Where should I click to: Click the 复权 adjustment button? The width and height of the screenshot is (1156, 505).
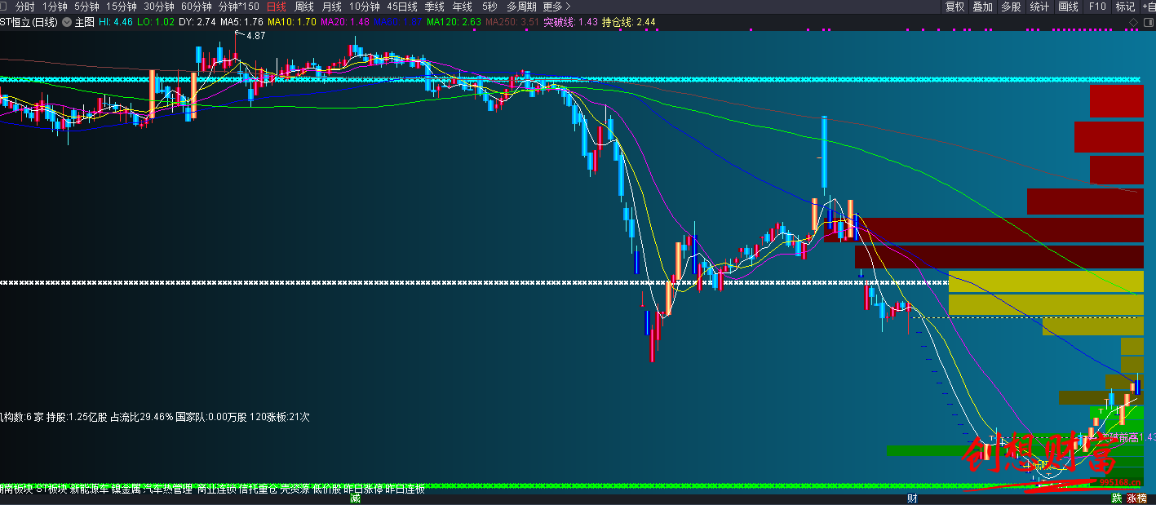[x=954, y=7]
